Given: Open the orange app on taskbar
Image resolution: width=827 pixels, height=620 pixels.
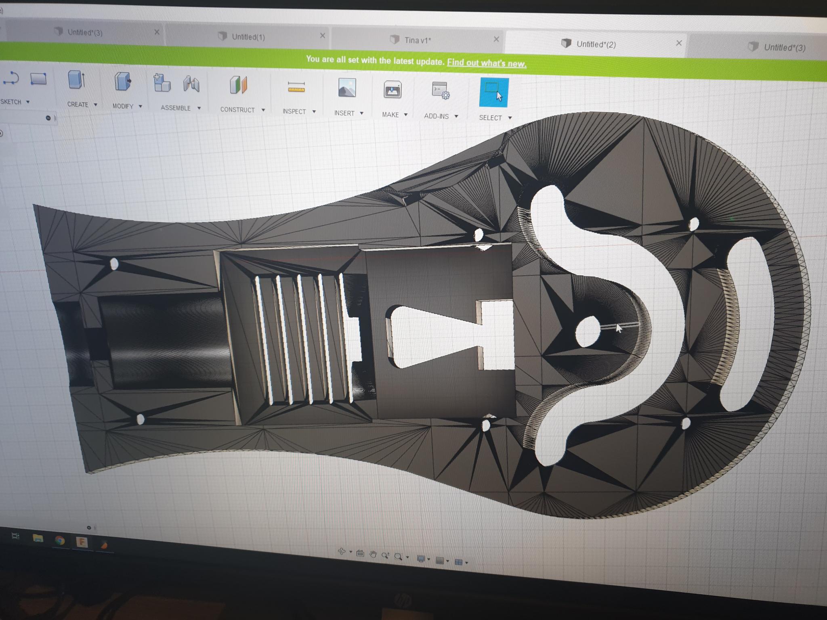Looking at the screenshot, I should pos(104,545).
